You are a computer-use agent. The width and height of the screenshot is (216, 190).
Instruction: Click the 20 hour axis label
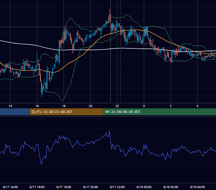(91, 106)
